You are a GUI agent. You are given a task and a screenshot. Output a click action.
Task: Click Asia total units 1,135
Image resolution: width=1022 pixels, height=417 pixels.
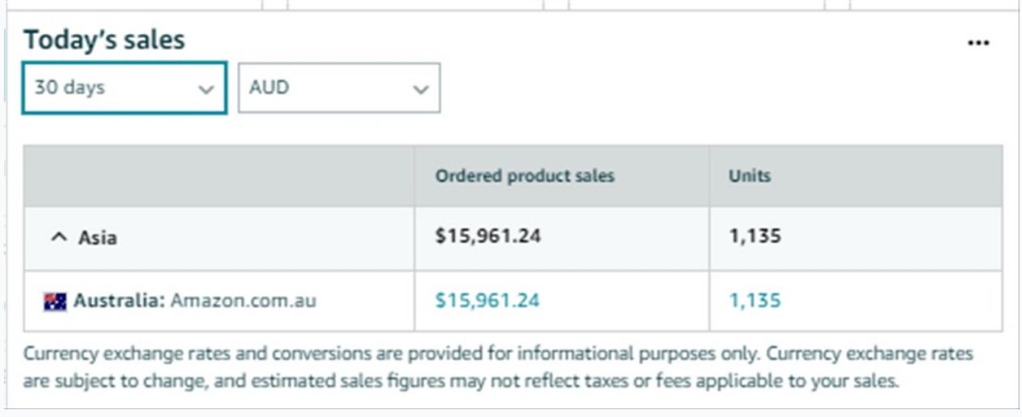(755, 236)
